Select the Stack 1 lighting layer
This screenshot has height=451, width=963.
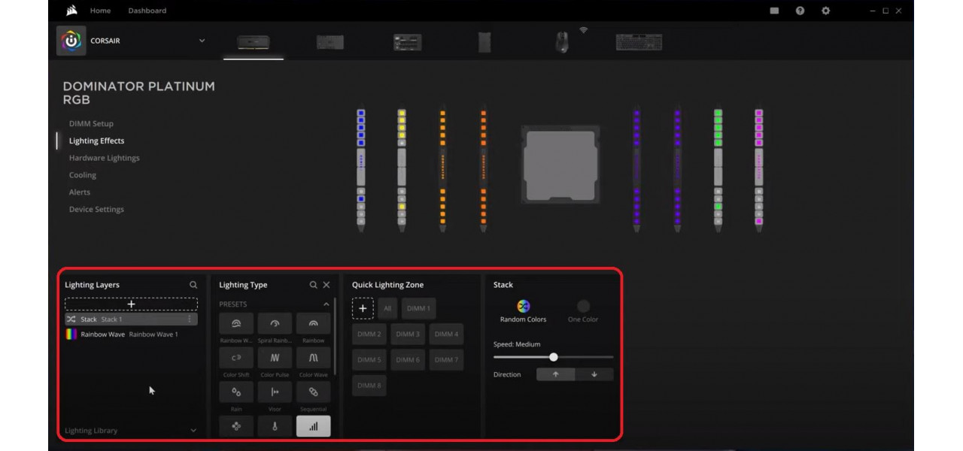tap(131, 319)
